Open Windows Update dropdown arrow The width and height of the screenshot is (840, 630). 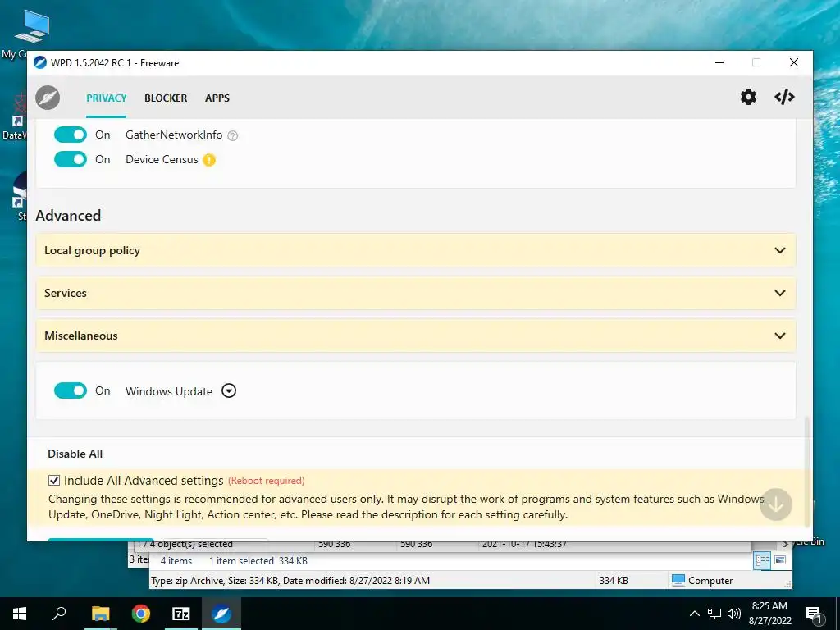pyautogui.click(x=229, y=391)
